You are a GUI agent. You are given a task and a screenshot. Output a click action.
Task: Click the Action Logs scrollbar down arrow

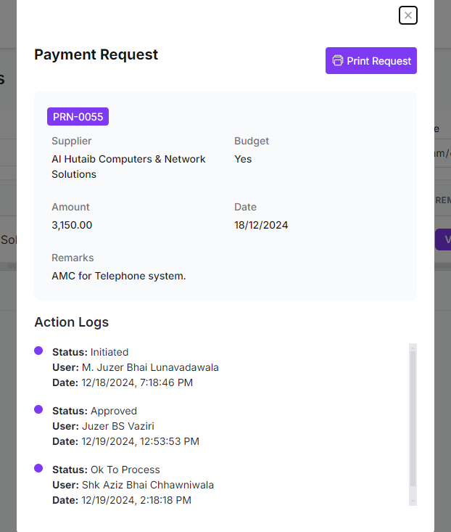coord(413,500)
